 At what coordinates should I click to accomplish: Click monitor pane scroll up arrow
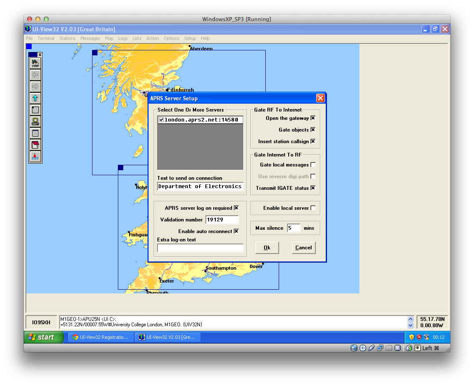click(410, 319)
